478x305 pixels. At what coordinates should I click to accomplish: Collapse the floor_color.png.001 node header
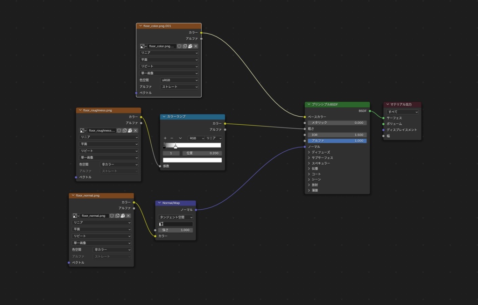point(141,26)
